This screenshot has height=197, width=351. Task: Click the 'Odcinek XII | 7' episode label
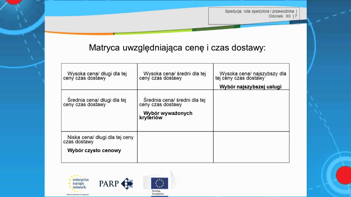(x=283, y=16)
